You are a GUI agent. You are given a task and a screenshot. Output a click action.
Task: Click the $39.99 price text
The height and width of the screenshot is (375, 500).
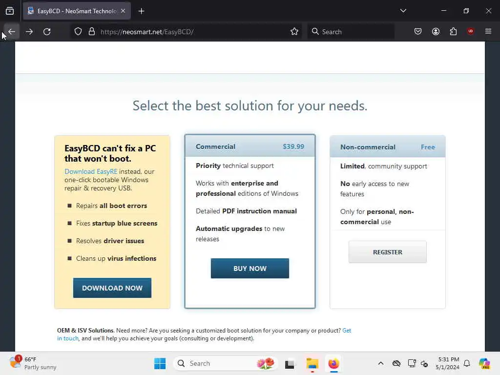pos(293,146)
